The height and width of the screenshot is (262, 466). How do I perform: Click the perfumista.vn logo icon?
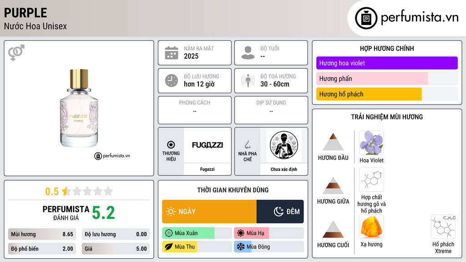366,18
